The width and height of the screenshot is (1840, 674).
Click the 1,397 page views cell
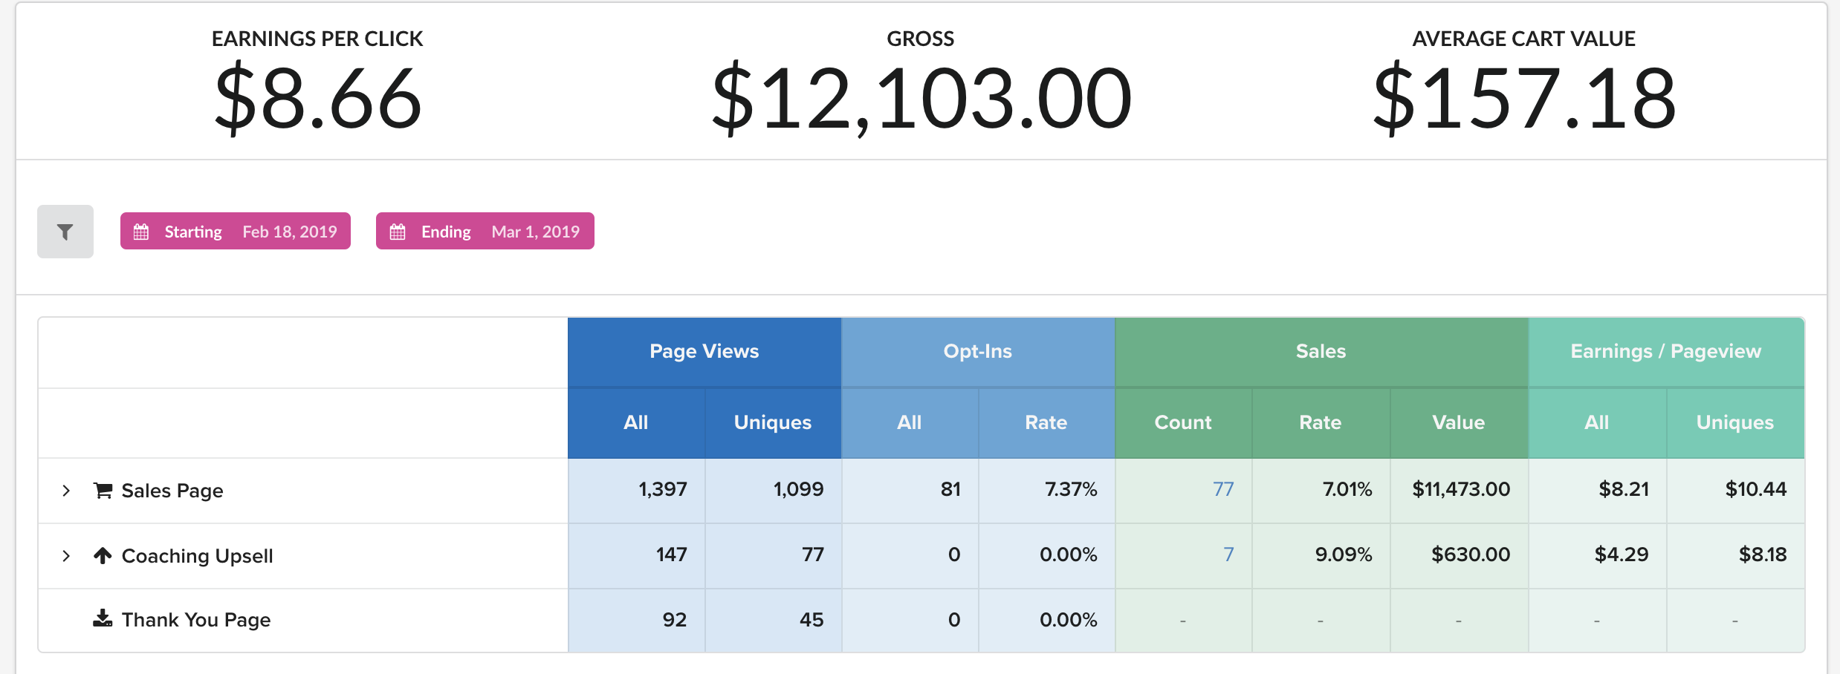coord(636,490)
